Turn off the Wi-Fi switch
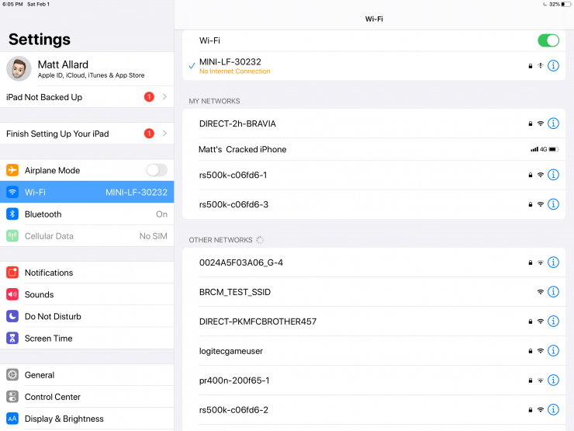This screenshot has height=431, width=574. click(x=548, y=40)
